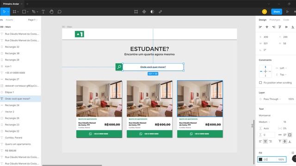
Task: Set text align center in Text panel
Action: (265, 141)
